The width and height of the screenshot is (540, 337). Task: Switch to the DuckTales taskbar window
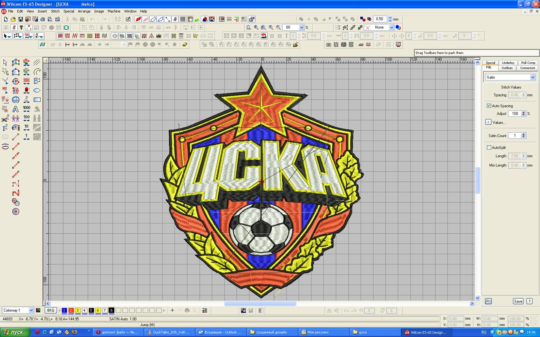168,332
